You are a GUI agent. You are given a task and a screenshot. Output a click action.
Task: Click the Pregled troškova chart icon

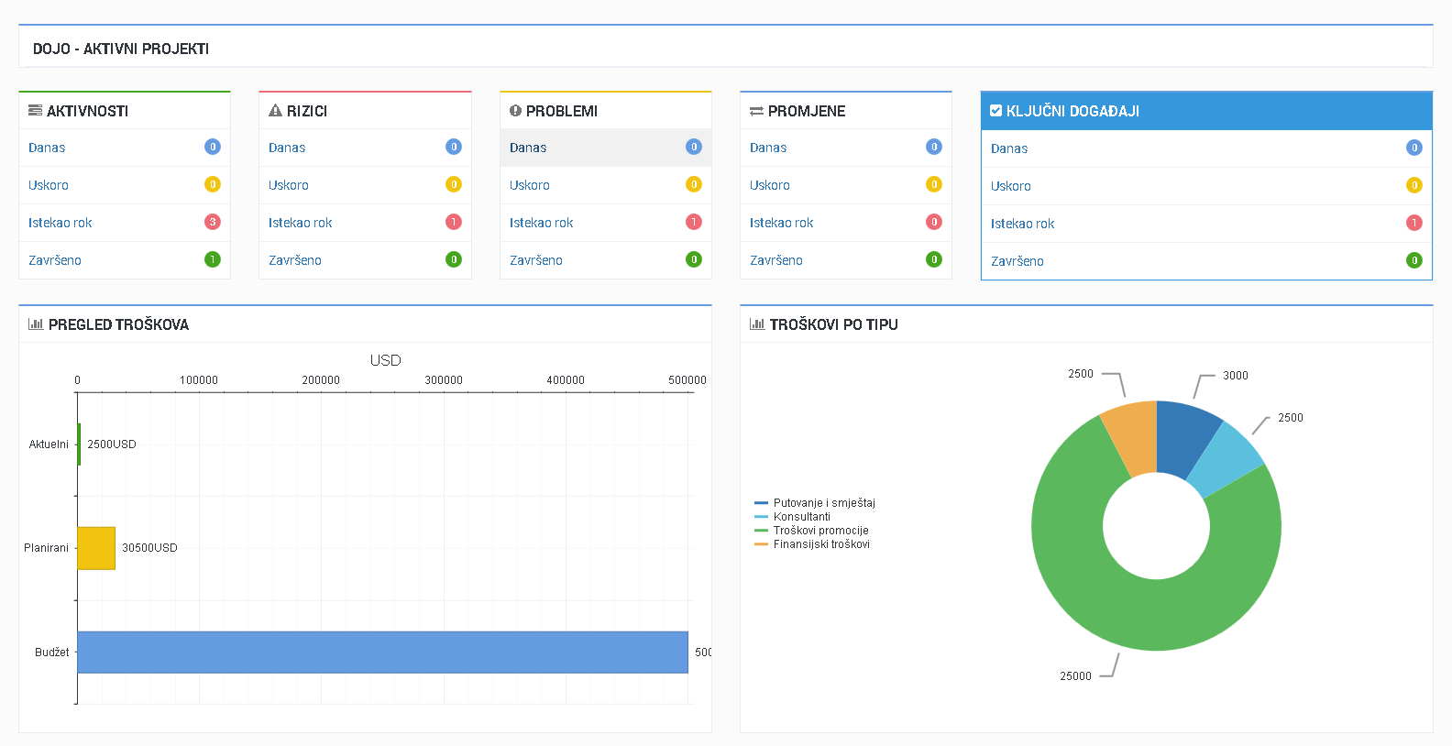coord(36,324)
